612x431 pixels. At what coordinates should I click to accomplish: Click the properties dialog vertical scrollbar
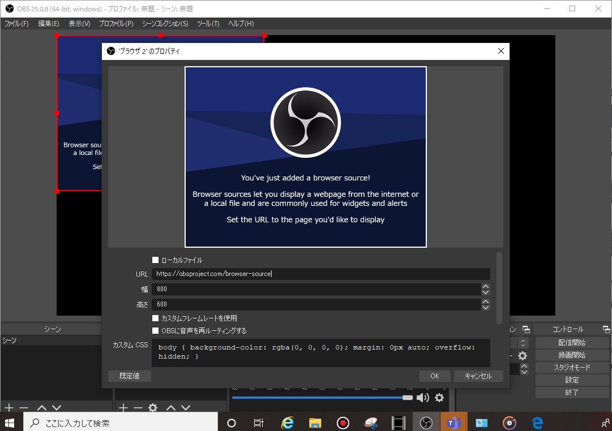point(499,288)
